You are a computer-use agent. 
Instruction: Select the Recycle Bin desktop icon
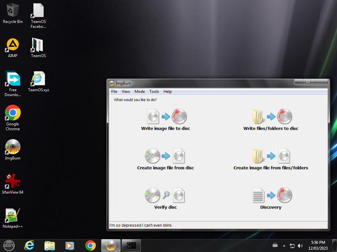(13, 13)
